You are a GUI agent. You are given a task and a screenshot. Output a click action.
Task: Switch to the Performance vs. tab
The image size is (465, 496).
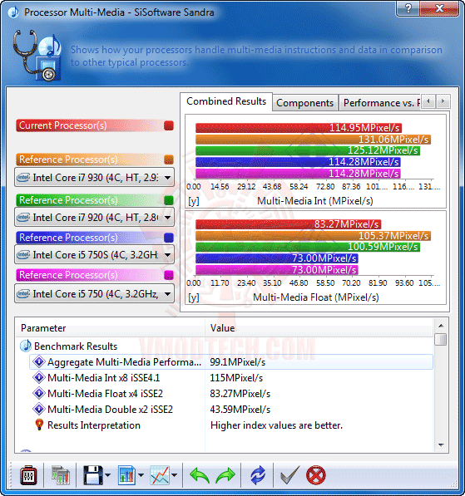(x=380, y=103)
